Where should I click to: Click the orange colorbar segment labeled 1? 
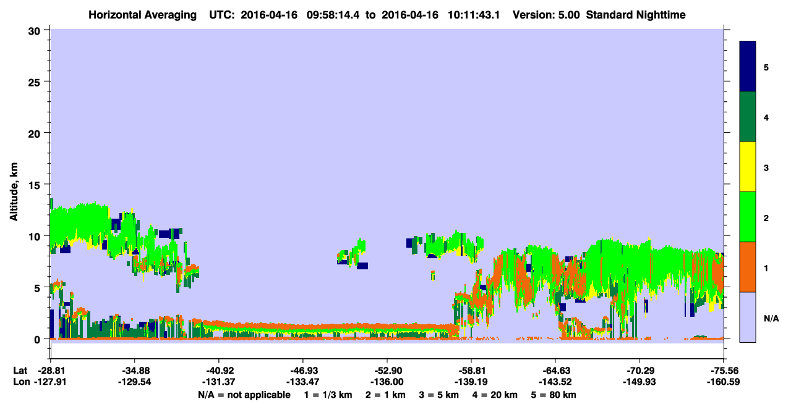(x=748, y=267)
